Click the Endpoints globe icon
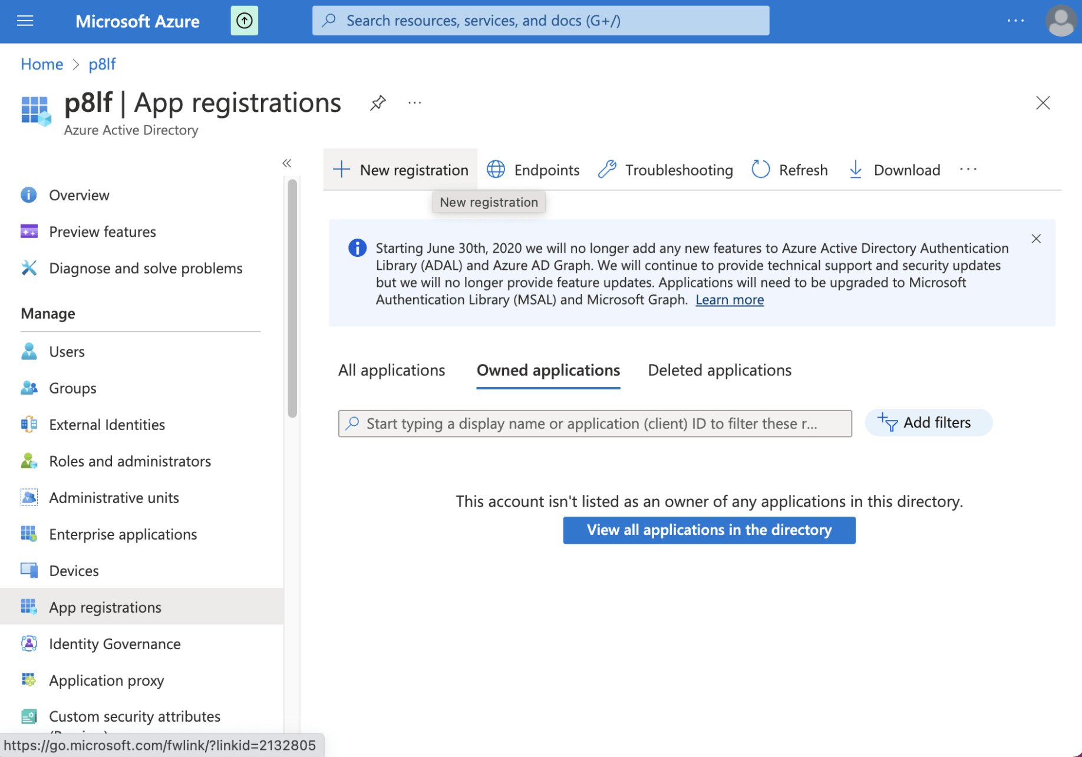1082x757 pixels. click(x=496, y=170)
